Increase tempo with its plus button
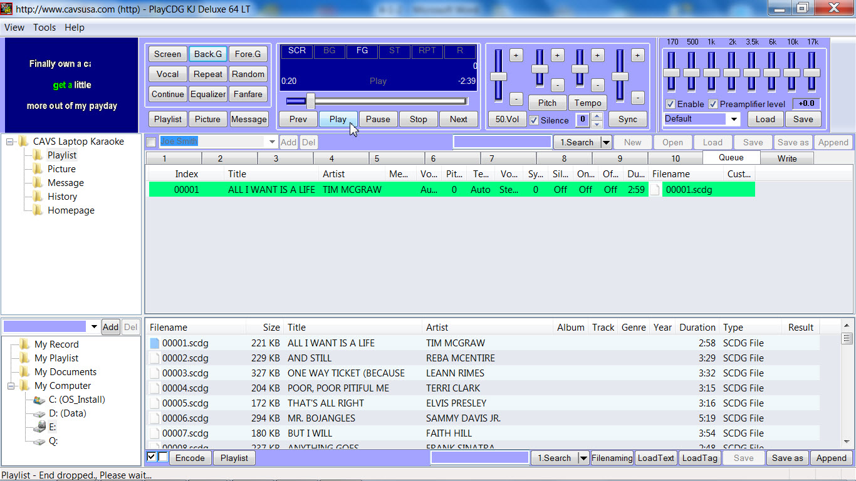856x481 pixels. 597,55
